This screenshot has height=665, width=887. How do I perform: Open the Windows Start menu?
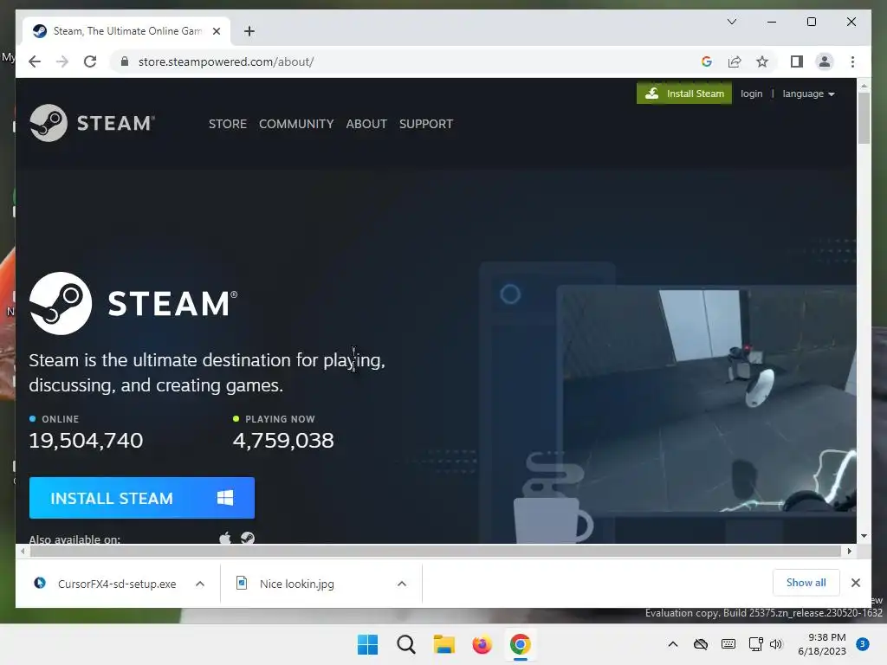click(x=367, y=644)
